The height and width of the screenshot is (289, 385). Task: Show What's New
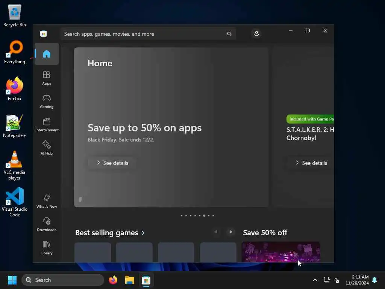(46, 201)
